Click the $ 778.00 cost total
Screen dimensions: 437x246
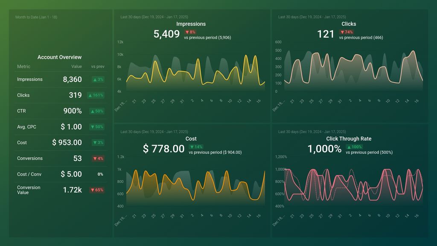(163, 149)
